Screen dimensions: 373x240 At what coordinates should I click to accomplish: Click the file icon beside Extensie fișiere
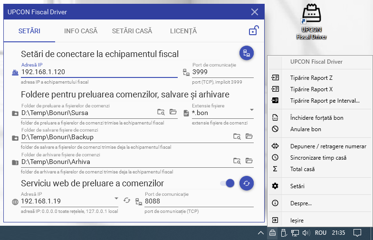pyautogui.click(x=186, y=113)
